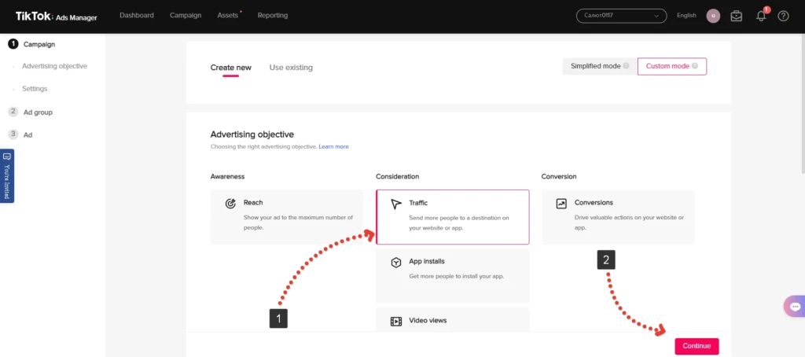Open the English language selector
The image size is (805, 357).
686,16
